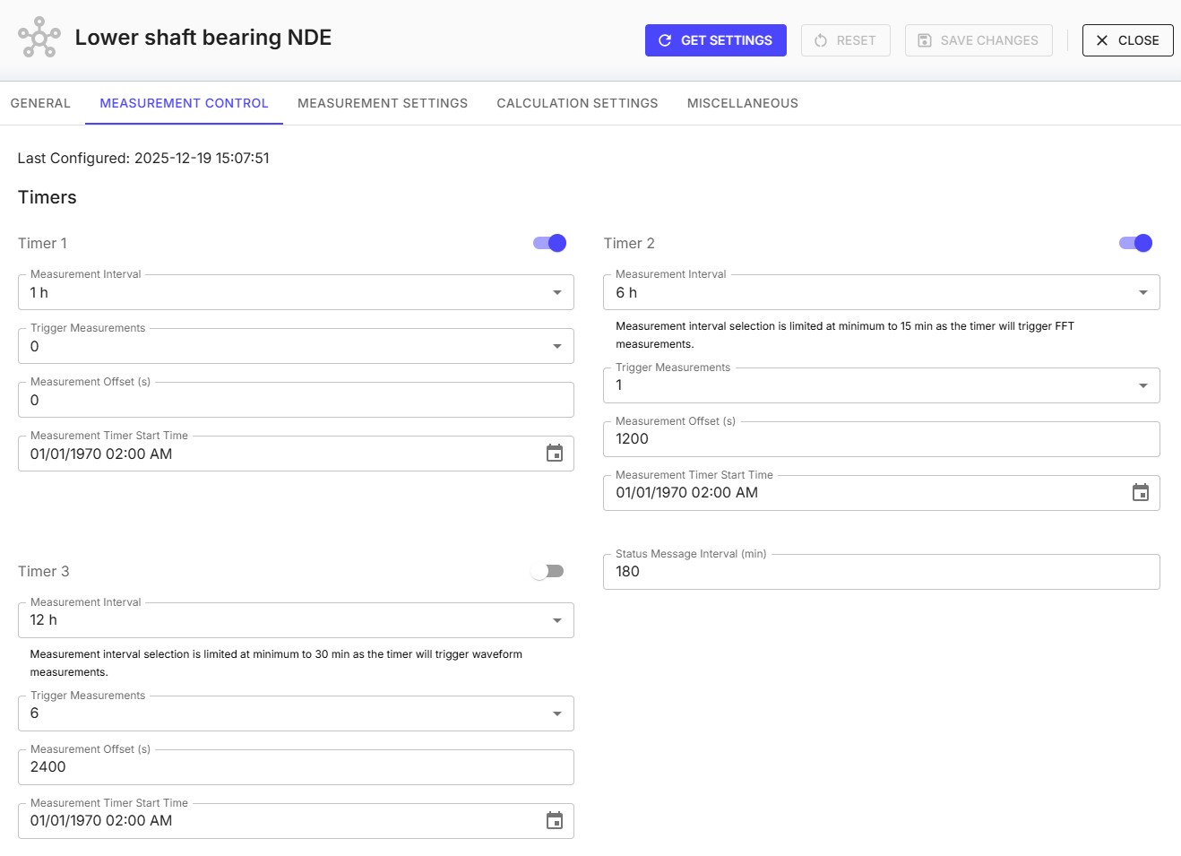
Task: Select the Miscellaneous tab
Action: pyautogui.click(x=742, y=103)
